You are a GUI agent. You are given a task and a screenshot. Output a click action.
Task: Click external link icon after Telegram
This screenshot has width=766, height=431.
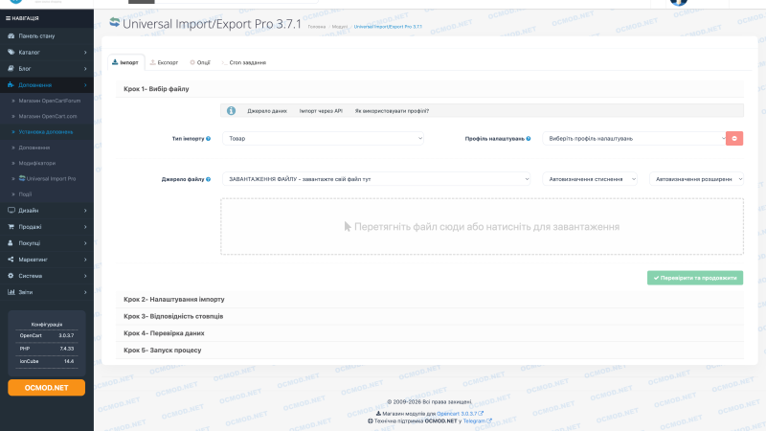tap(489, 420)
